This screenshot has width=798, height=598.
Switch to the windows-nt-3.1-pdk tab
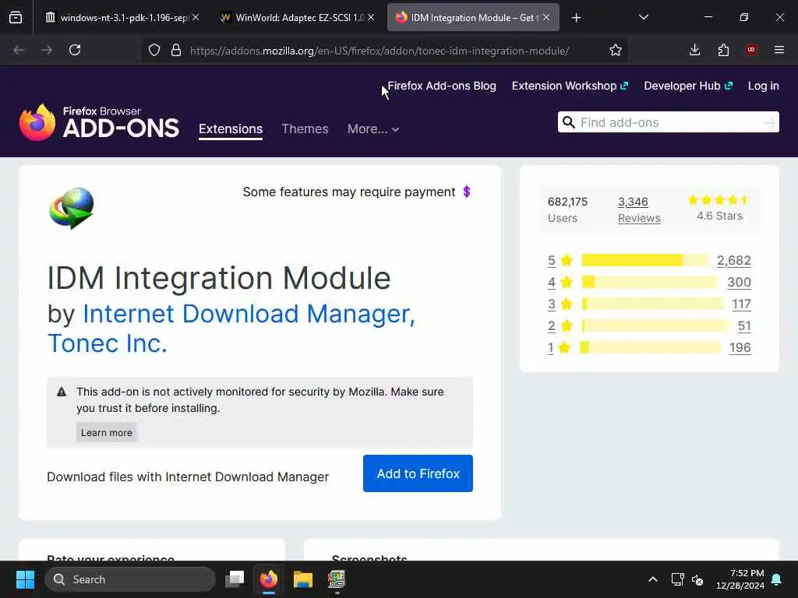click(121, 18)
